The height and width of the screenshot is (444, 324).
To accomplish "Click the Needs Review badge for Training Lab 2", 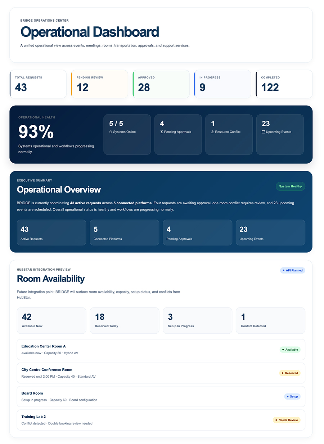I will [287, 420].
